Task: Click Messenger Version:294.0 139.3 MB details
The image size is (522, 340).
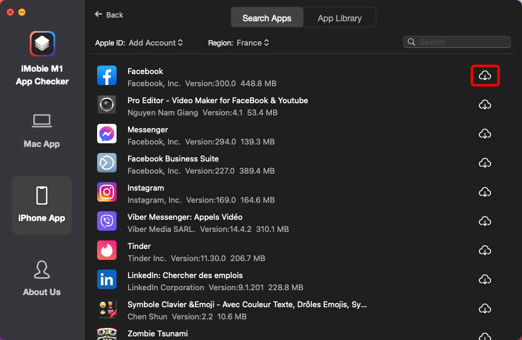Action: coord(201,141)
